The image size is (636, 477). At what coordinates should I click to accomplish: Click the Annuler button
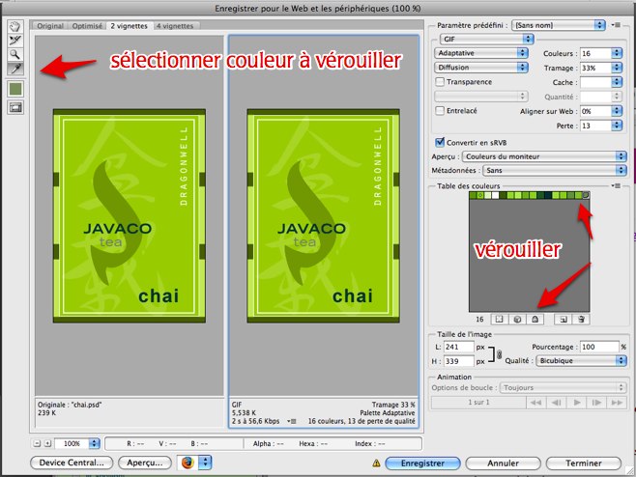pos(503,463)
